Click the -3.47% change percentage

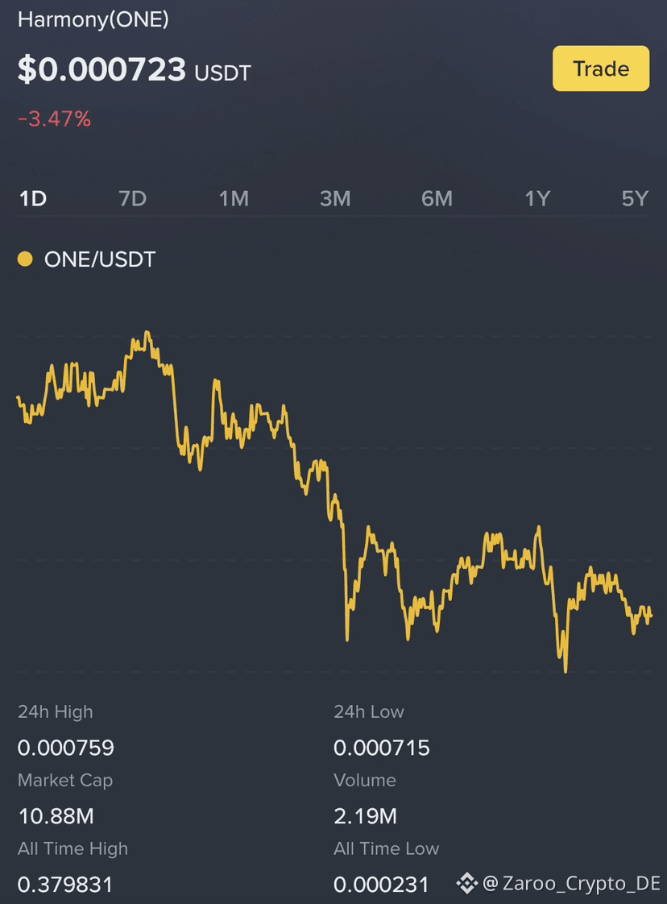tap(54, 118)
